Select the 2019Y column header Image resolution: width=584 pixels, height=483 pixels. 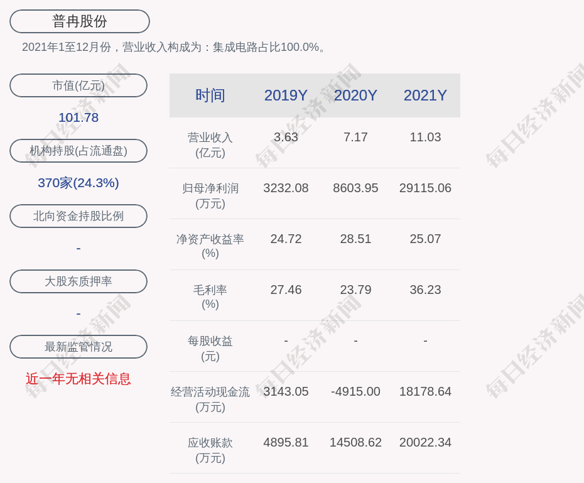pyautogui.click(x=286, y=95)
